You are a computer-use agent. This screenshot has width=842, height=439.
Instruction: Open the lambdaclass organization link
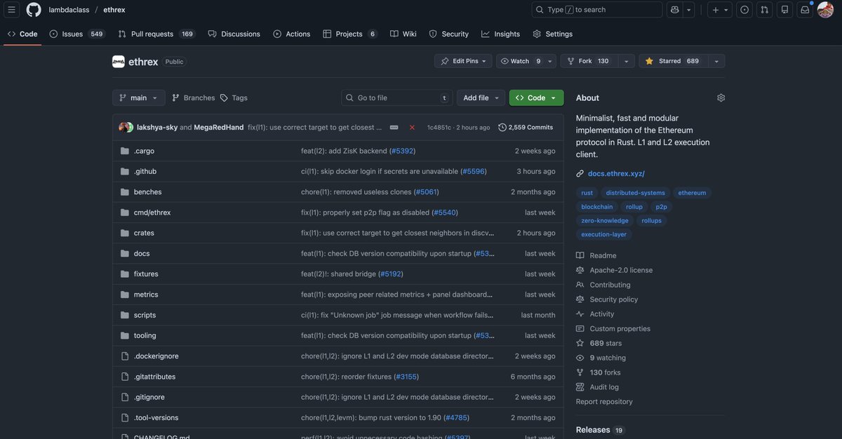tap(69, 10)
